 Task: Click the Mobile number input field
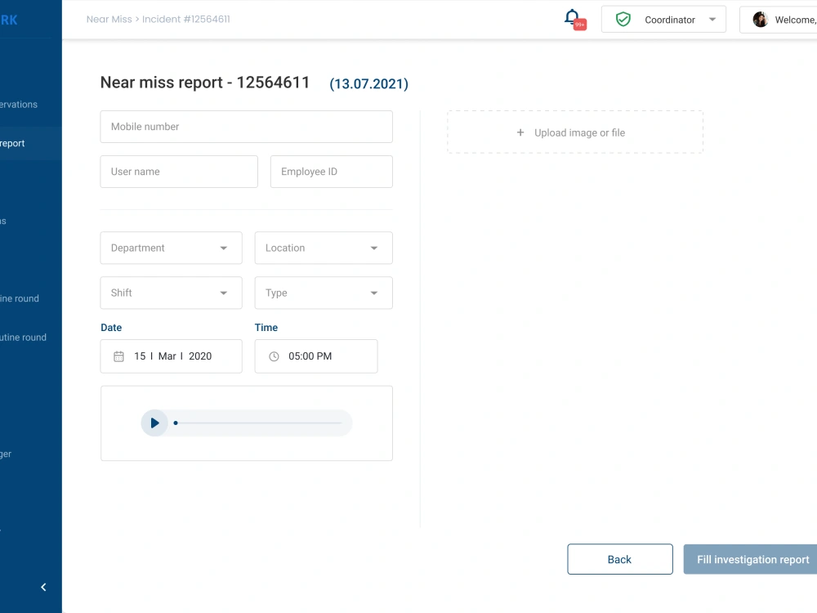click(246, 127)
